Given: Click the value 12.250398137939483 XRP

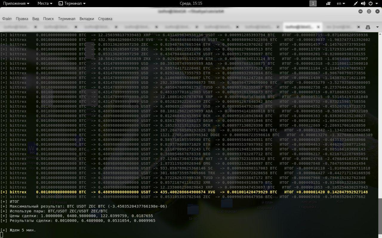Looking at the screenshot, I should [x=124, y=35].
